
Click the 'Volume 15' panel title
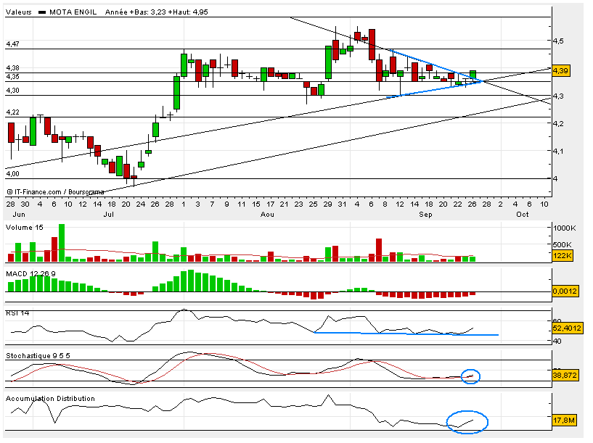(25, 228)
